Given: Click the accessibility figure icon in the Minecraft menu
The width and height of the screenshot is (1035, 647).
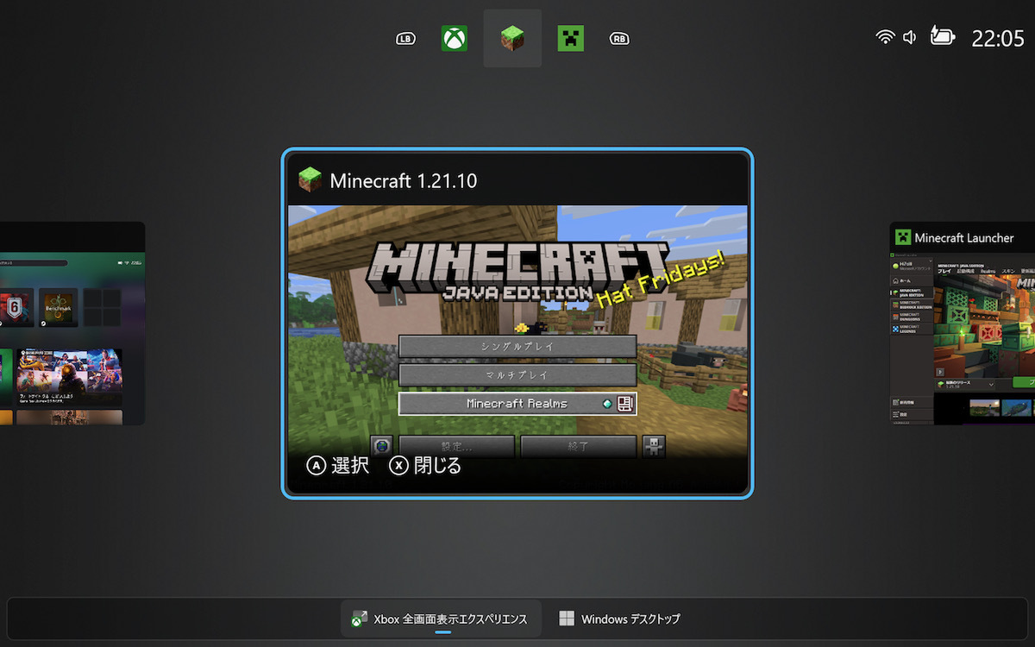Looking at the screenshot, I should point(654,446).
